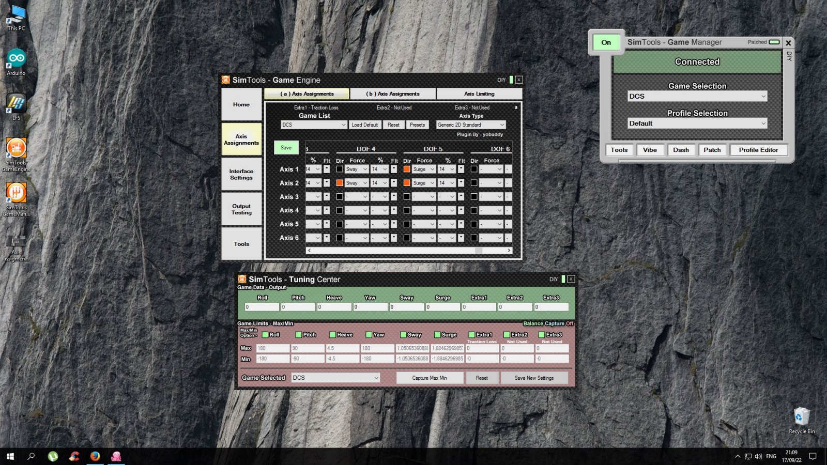This screenshot has width=827, height=465.
Task: Open the Windows Start menu
Action: click(10, 456)
